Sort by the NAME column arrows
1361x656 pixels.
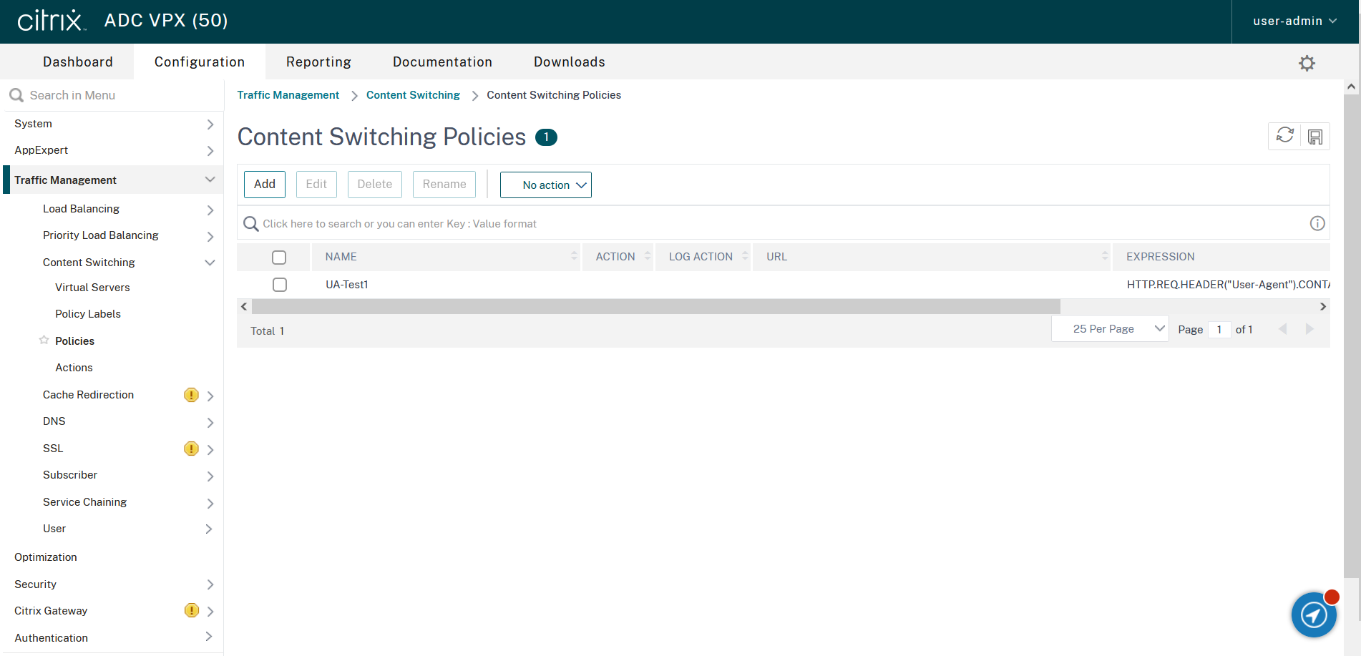tap(574, 256)
